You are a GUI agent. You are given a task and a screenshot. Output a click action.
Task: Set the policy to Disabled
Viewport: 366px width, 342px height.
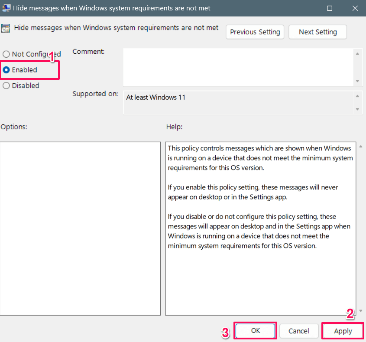6,85
